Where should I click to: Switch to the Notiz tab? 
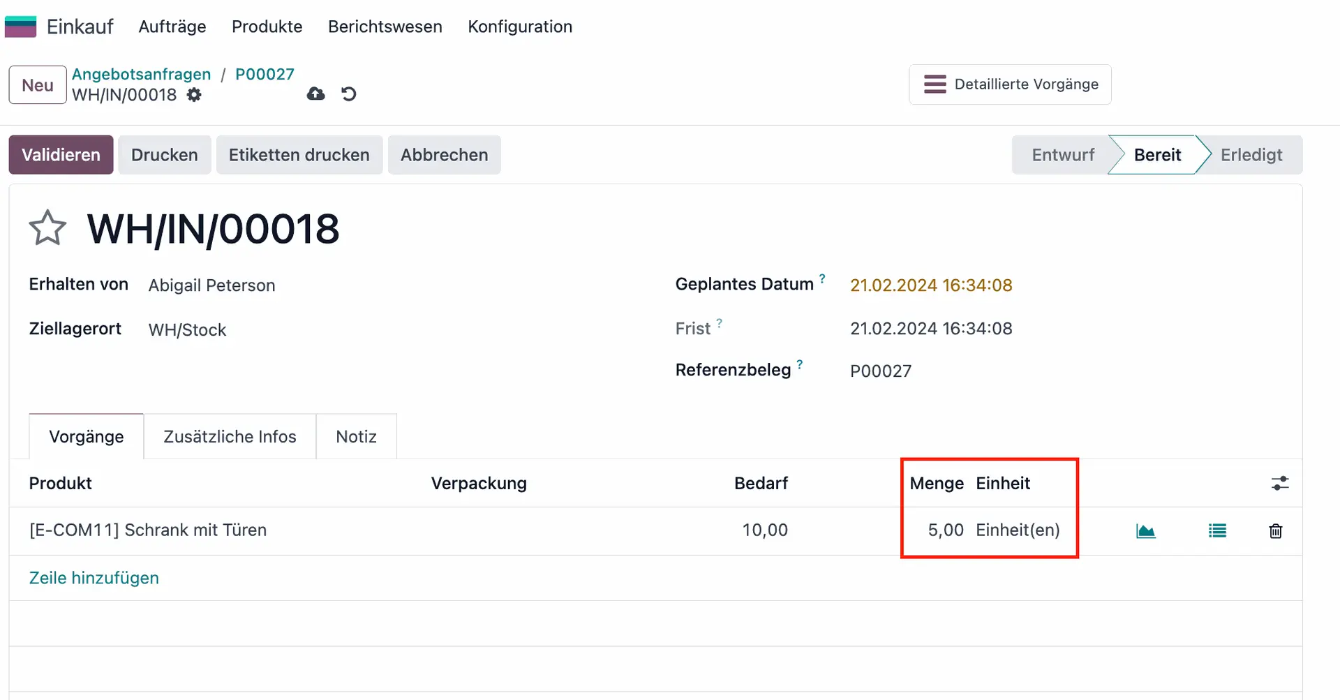(356, 437)
